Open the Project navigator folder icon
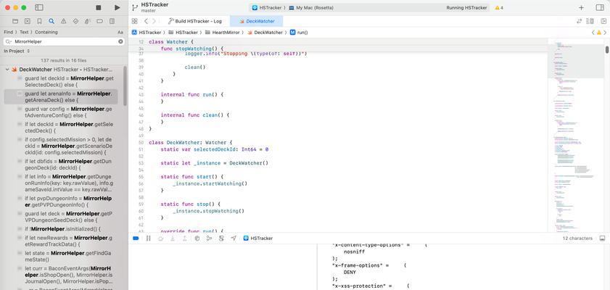The height and width of the screenshot is (290, 610). tap(15, 21)
